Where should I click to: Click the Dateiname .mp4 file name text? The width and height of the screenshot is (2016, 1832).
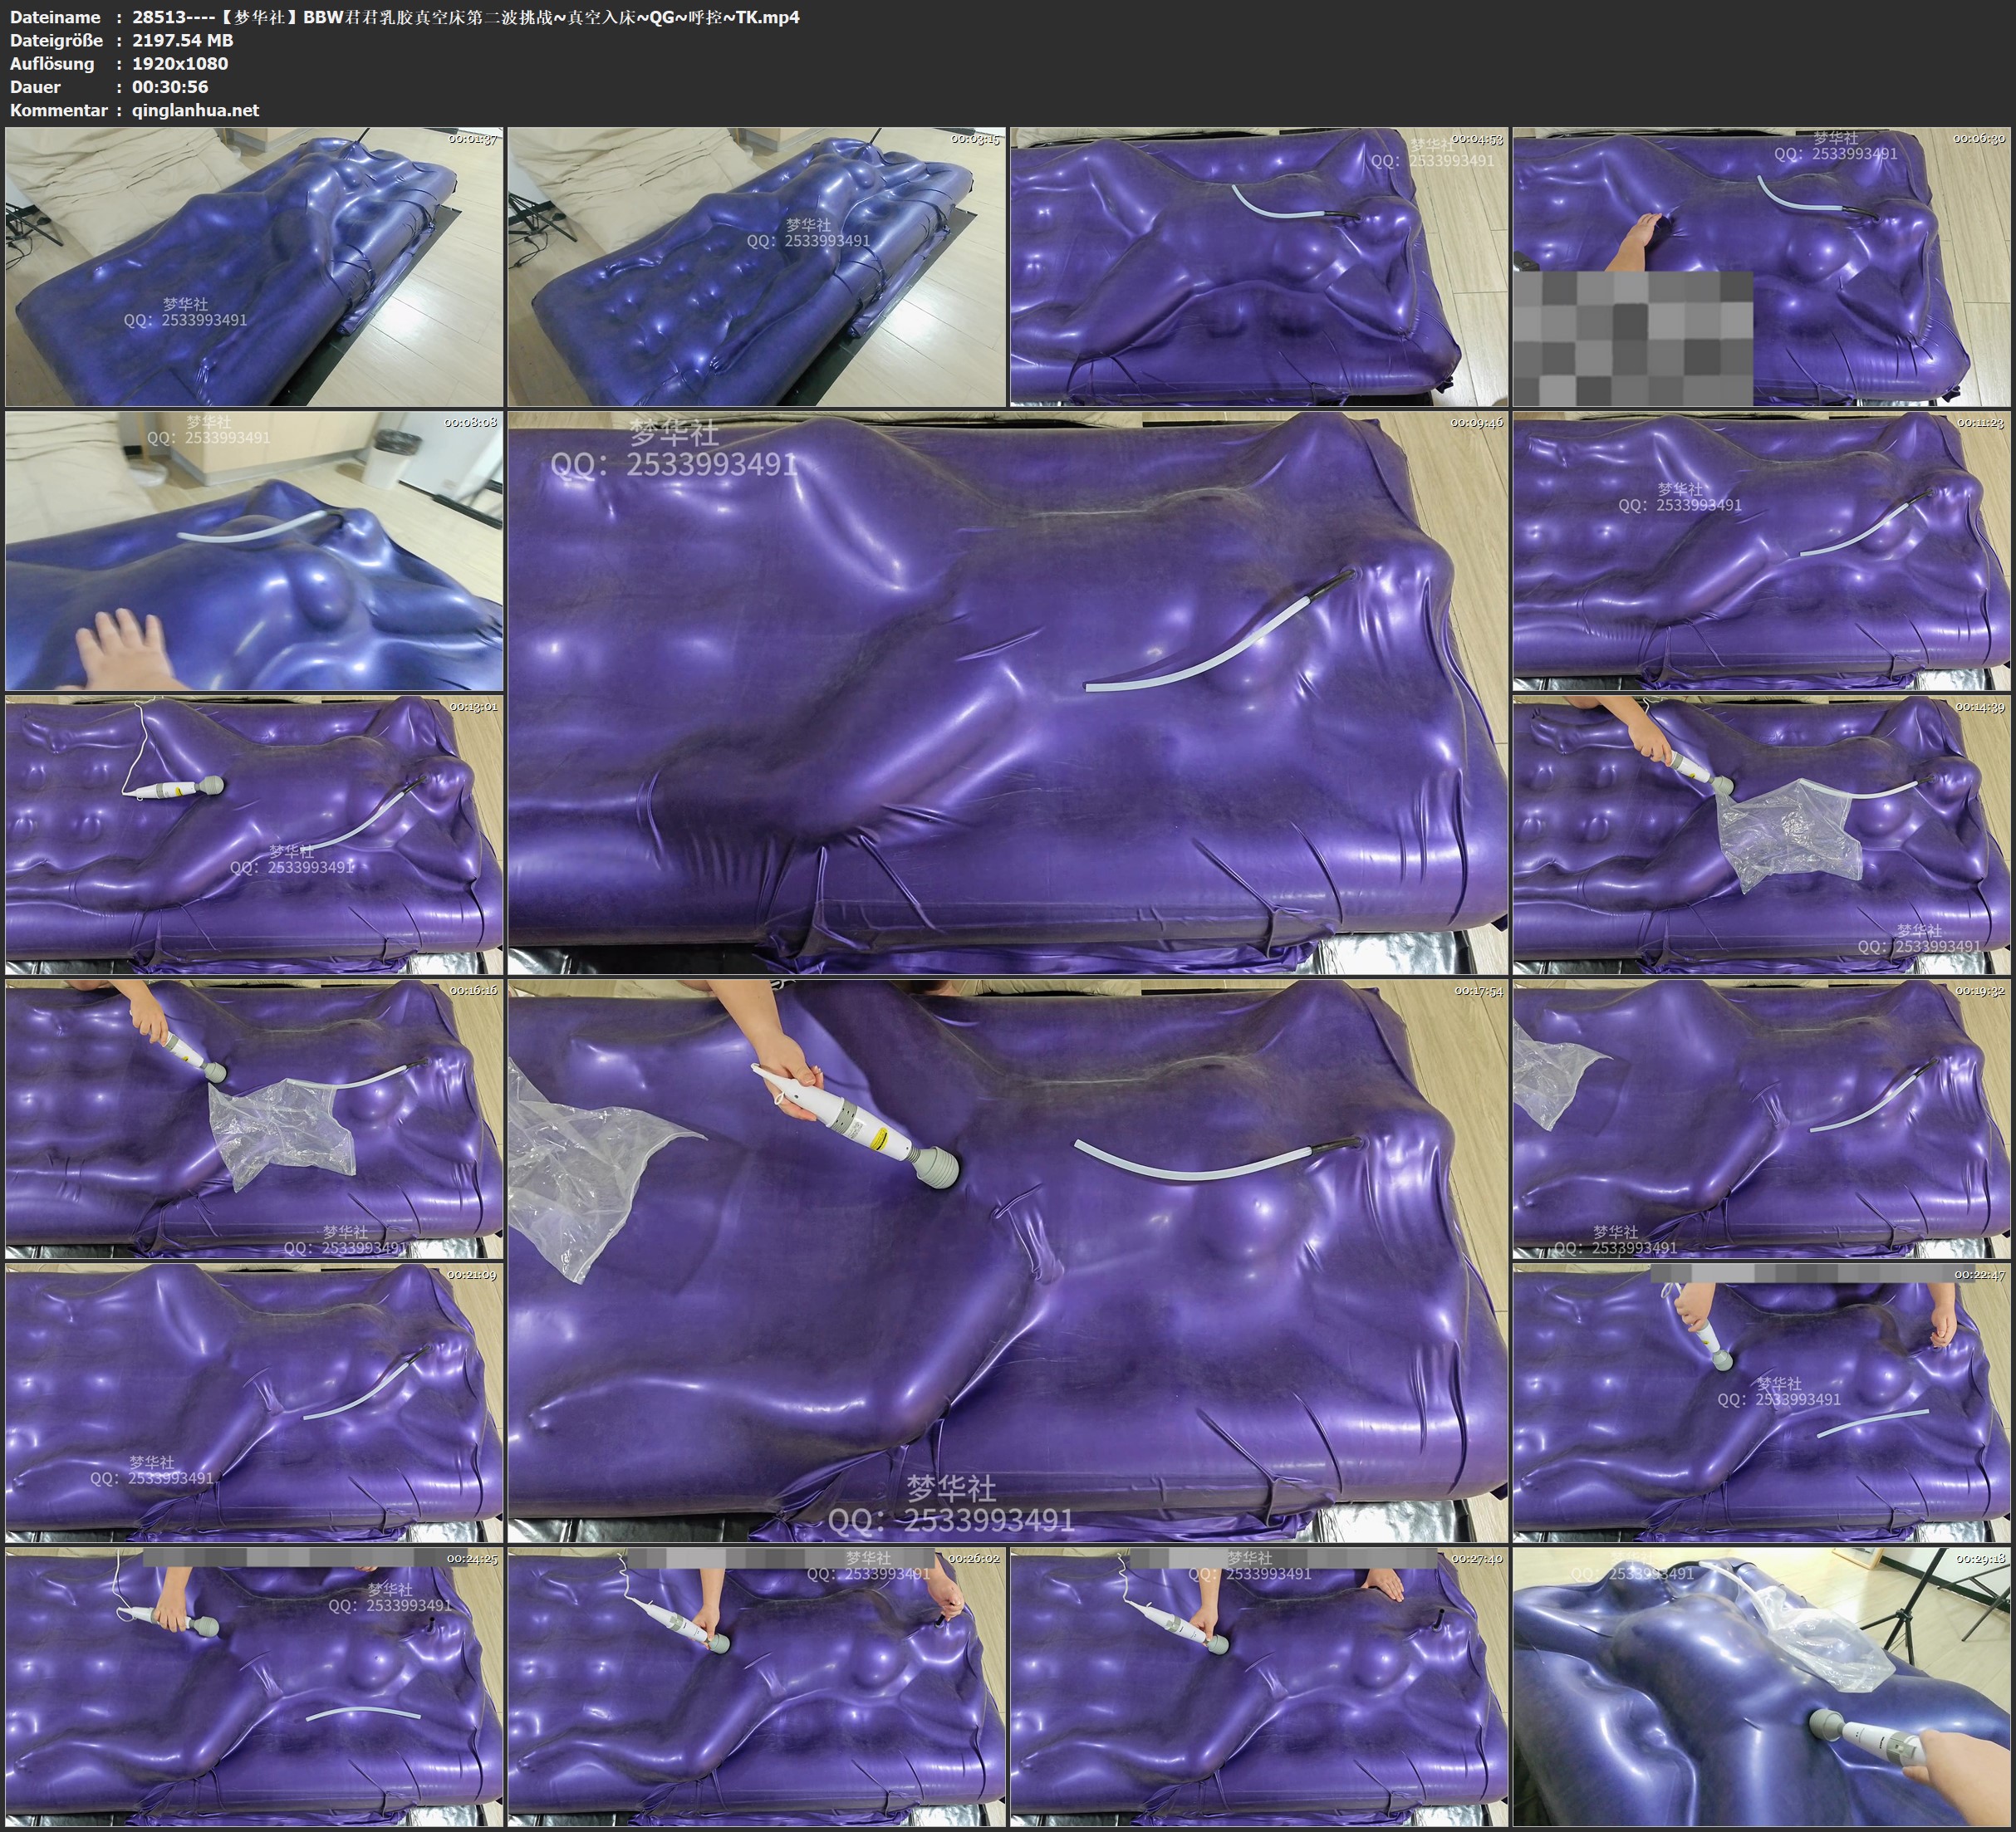[x=465, y=17]
